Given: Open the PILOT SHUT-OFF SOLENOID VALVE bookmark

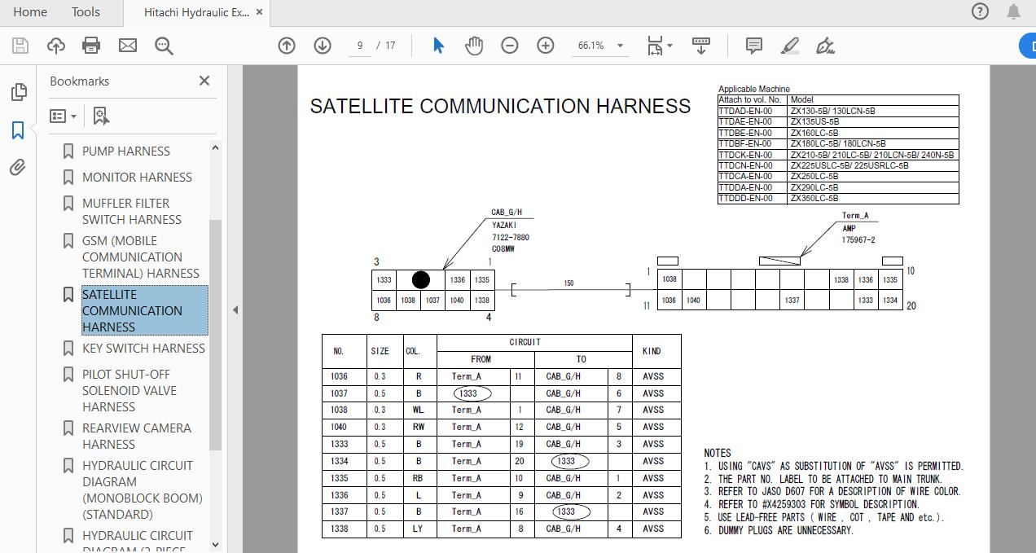Looking at the screenshot, I should [129, 390].
